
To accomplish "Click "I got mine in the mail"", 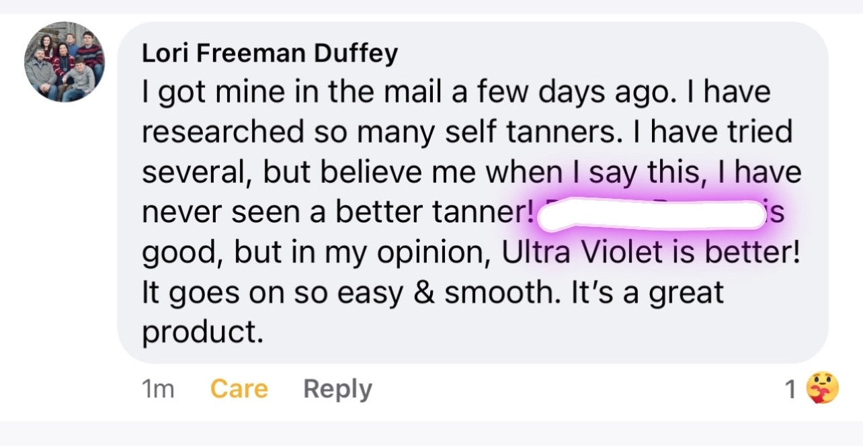I will click(292, 93).
